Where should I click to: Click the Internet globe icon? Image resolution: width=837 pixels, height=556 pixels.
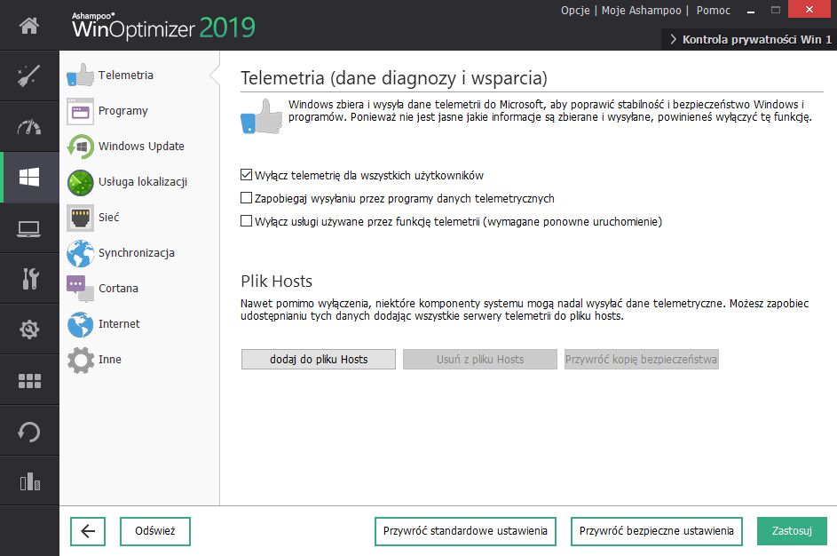coord(80,324)
